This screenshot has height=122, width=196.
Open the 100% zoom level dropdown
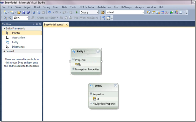coord(27,18)
